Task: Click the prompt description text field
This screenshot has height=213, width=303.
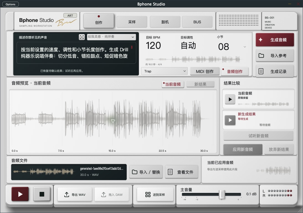Action: pyautogui.click(x=76, y=53)
